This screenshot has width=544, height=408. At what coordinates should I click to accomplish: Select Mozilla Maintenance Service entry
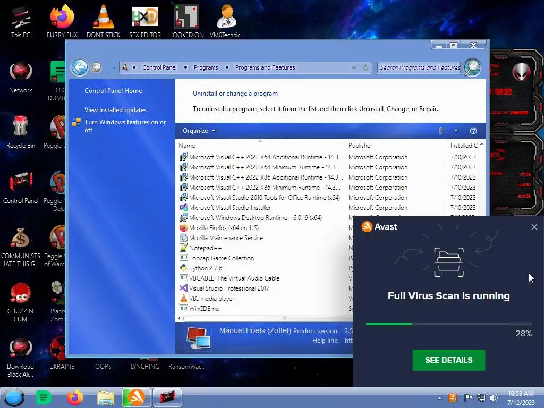[226, 238]
